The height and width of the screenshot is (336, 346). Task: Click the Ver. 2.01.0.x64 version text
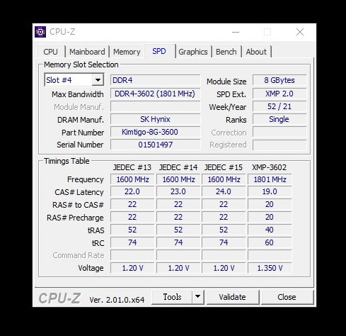(x=117, y=300)
